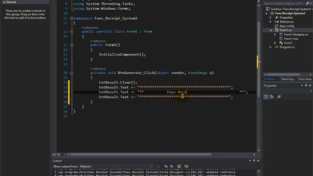Expand the Form1 class node in tree
Viewport: 313px width, 176px height.
pyautogui.click(x=275, y=43)
